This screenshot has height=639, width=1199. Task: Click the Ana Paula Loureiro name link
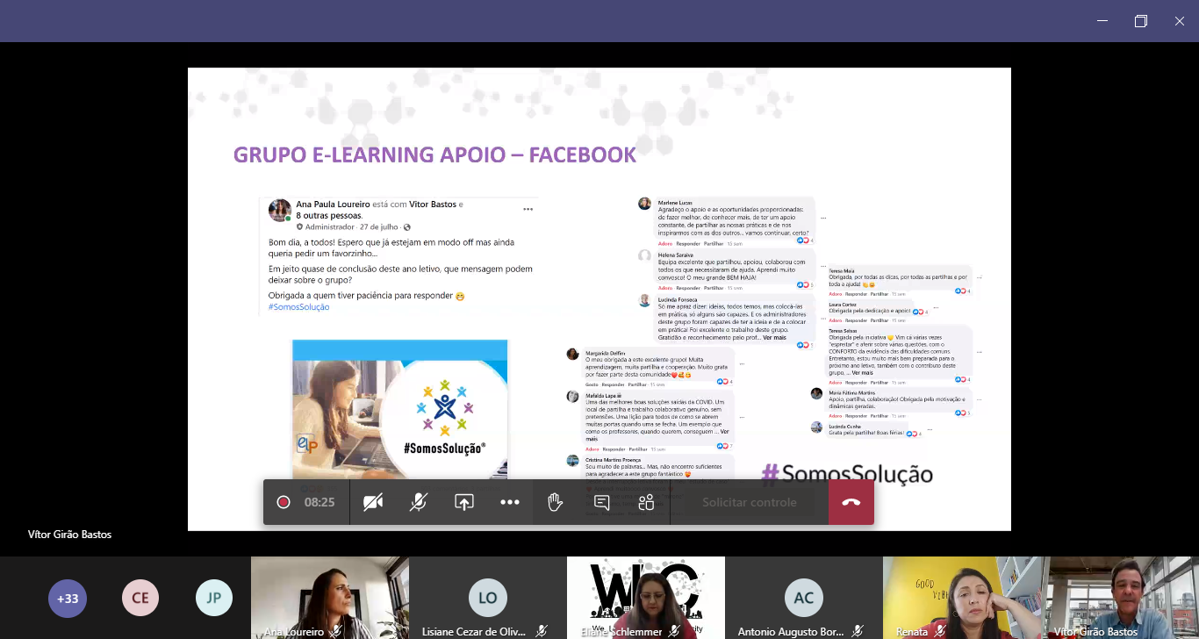pyautogui.click(x=334, y=204)
